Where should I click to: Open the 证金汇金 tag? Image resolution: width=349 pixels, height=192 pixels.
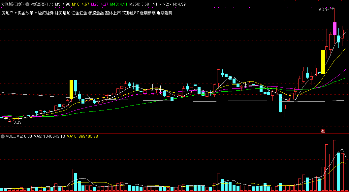click(79, 13)
